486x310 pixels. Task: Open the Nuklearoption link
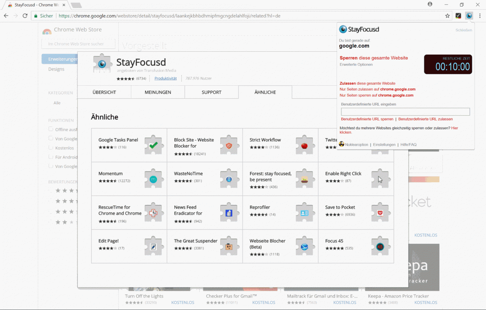[x=357, y=145]
